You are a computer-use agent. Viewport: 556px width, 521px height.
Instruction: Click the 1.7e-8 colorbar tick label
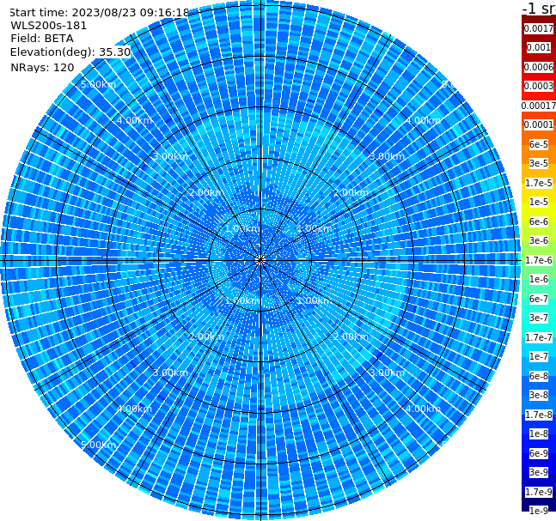pyautogui.click(x=539, y=415)
